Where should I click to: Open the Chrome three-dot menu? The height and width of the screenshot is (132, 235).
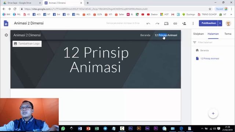click(x=232, y=9)
